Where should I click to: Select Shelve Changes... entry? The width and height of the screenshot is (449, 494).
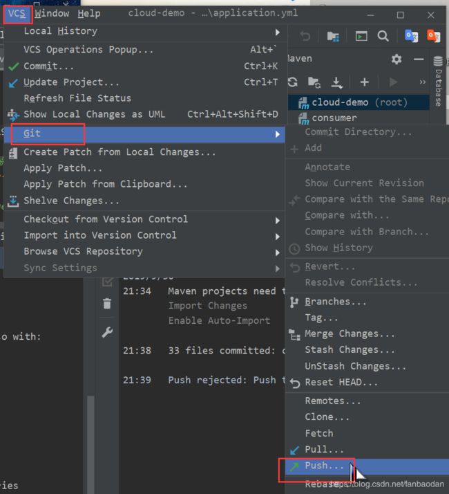[144, 201]
